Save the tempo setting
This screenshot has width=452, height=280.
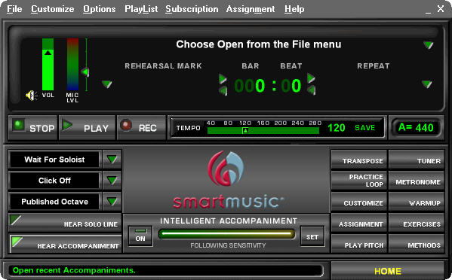coord(365,128)
